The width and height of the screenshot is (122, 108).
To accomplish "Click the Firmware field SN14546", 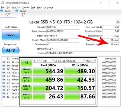I will coord(63,27).
